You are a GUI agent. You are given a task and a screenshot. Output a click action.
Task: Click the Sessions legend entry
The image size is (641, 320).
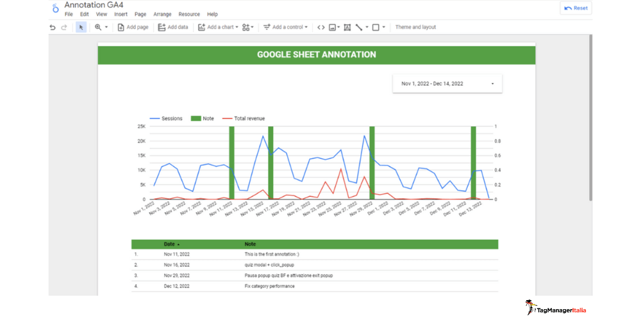point(166,118)
